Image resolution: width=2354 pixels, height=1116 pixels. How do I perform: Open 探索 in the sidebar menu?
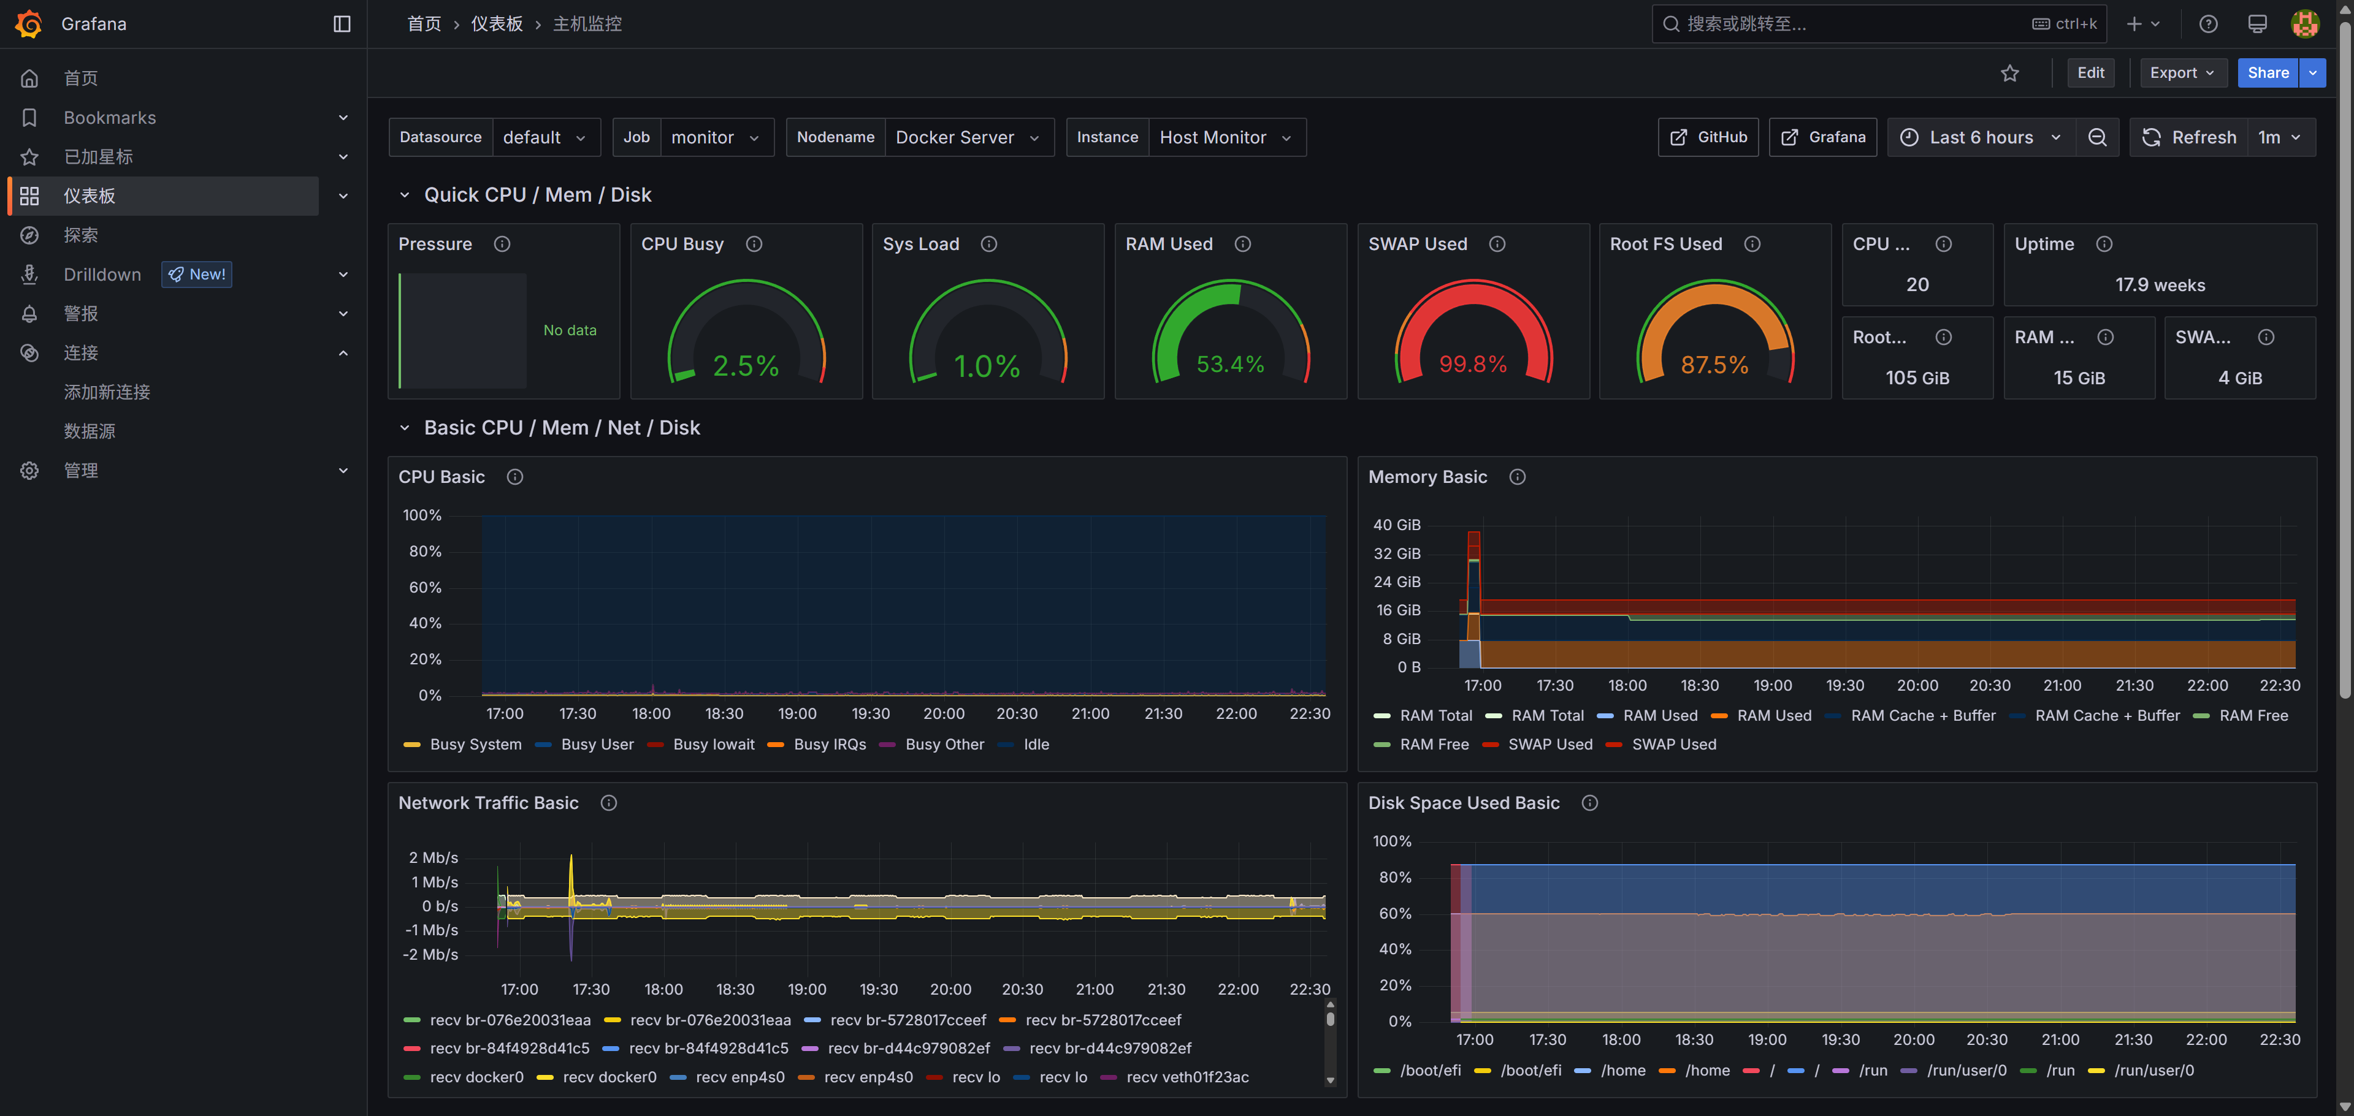pos(80,235)
